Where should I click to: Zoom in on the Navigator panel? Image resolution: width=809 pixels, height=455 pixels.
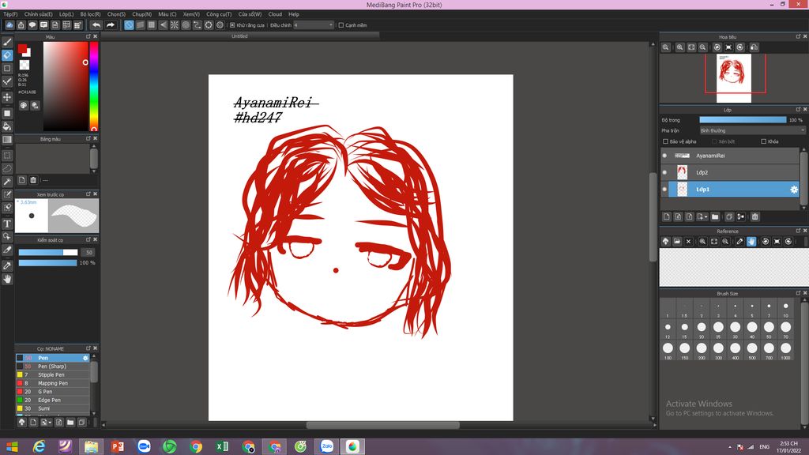(x=680, y=47)
